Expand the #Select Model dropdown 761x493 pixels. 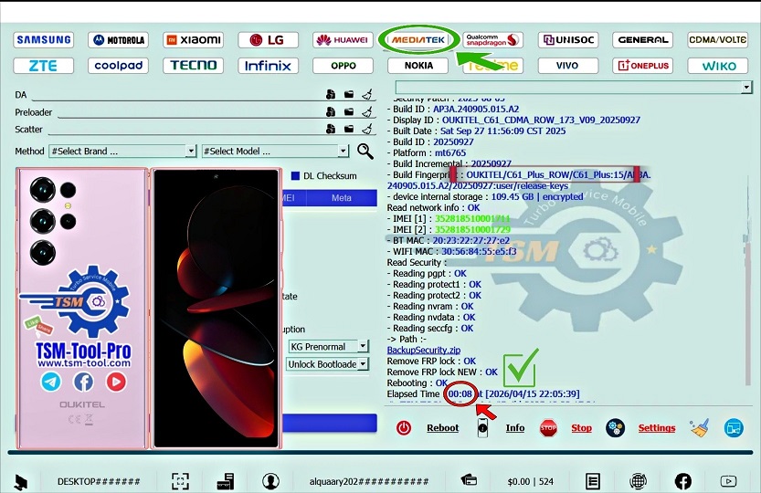click(275, 152)
